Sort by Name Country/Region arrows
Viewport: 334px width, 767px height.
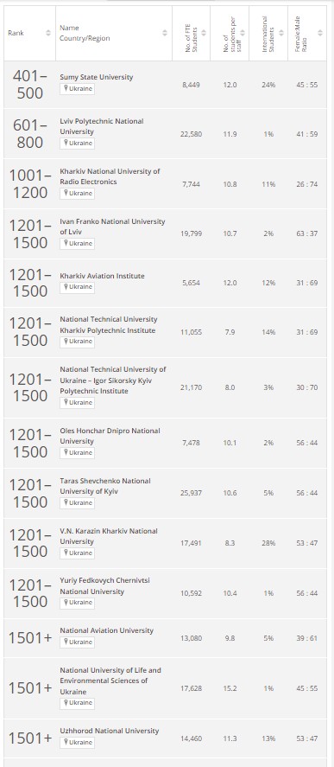coord(165,33)
